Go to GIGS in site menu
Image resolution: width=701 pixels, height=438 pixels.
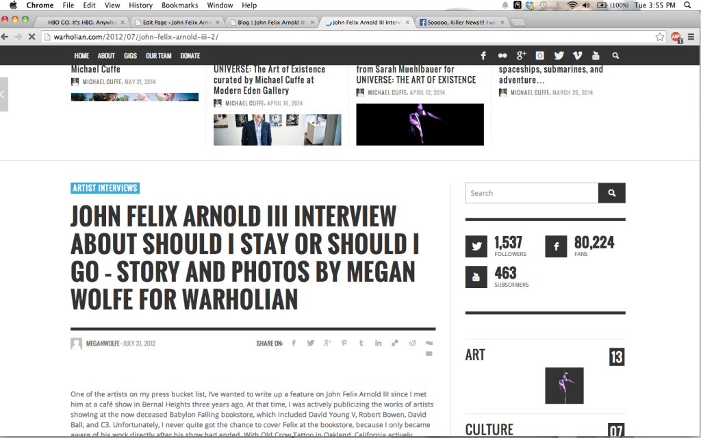coord(131,56)
